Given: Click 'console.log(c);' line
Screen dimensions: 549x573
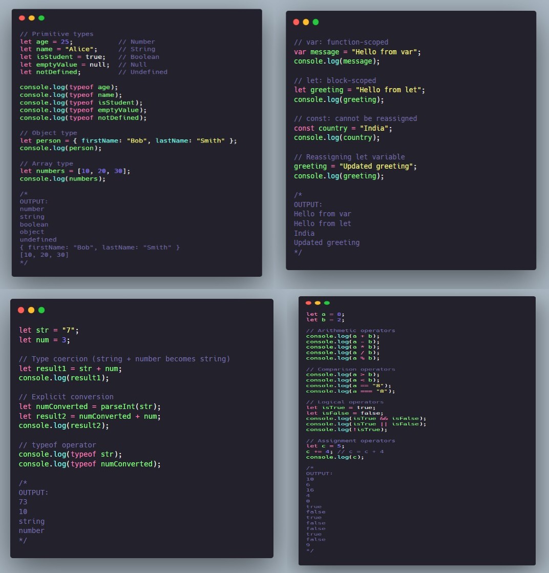Looking at the screenshot, I should pyautogui.click(x=335, y=457).
